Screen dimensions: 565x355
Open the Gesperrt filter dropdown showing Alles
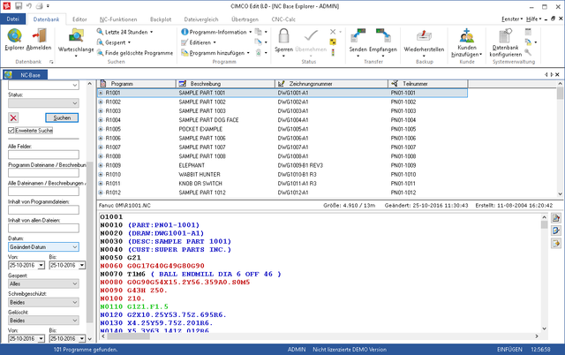point(43,283)
